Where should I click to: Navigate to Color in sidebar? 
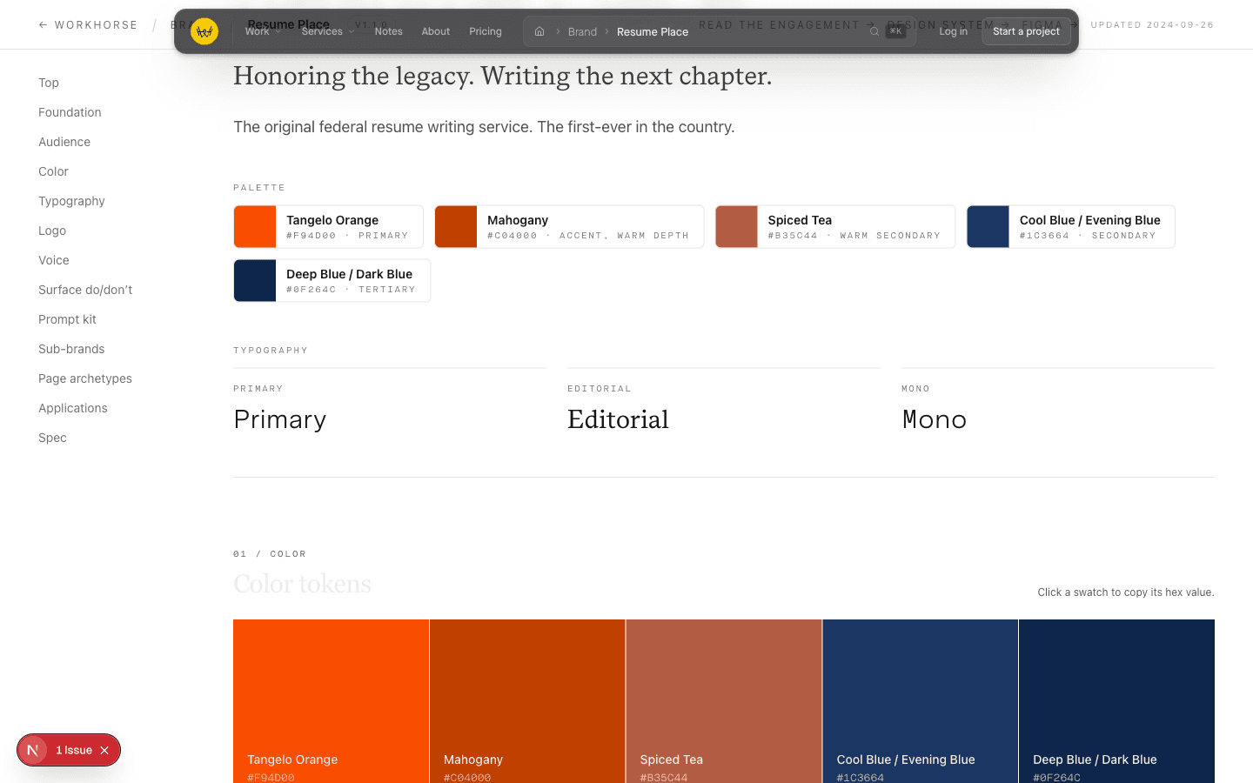click(53, 171)
